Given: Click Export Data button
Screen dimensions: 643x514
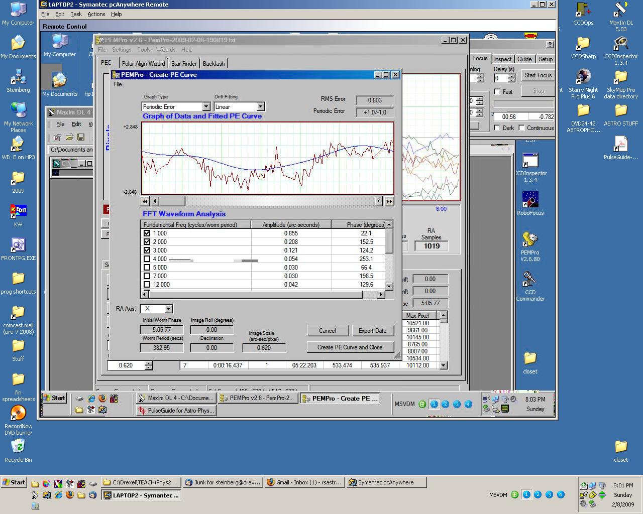Looking at the screenshot, I should point(372,331).
